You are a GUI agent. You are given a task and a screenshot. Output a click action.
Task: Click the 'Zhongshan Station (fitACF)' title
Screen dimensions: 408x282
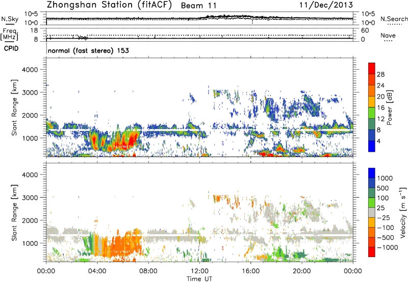(109, 5)
